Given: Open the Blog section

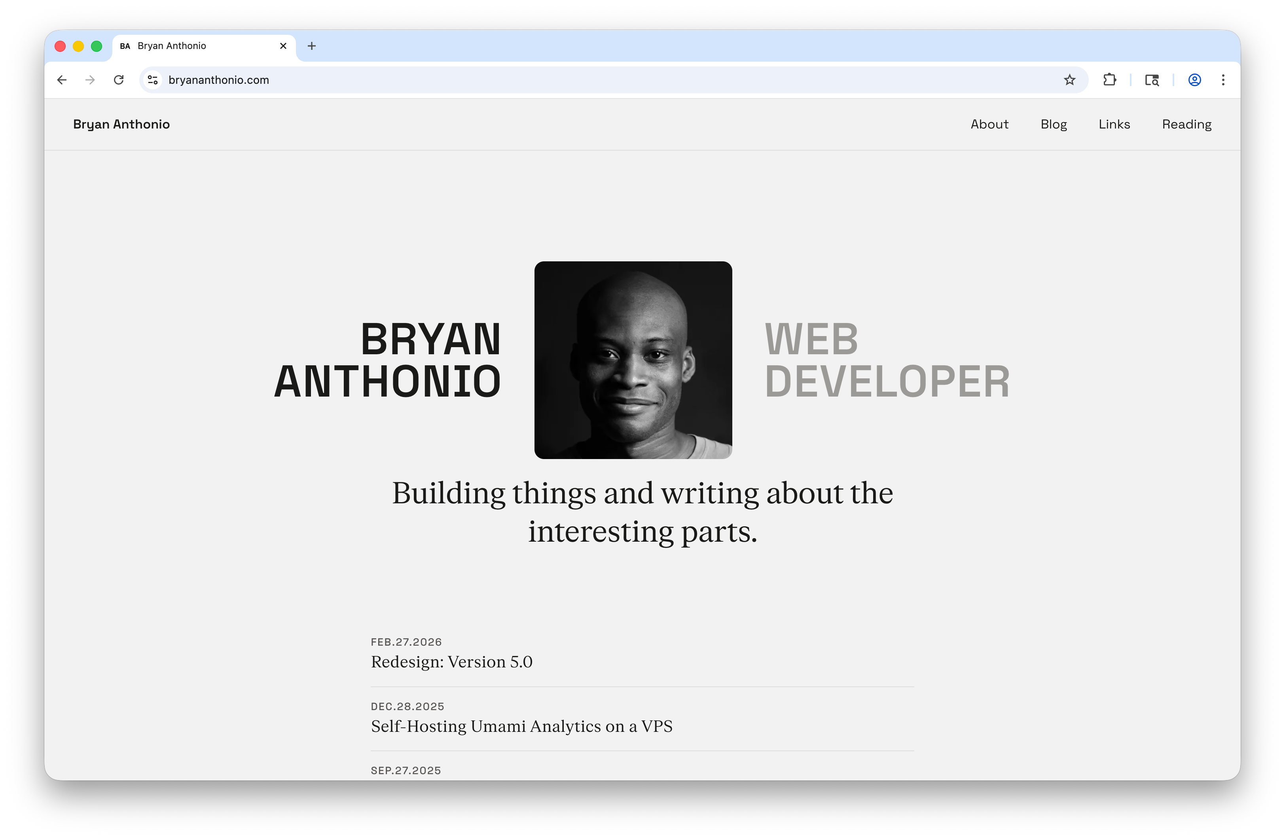Looking at the screenshot, I should click(x=1054, y=124).
